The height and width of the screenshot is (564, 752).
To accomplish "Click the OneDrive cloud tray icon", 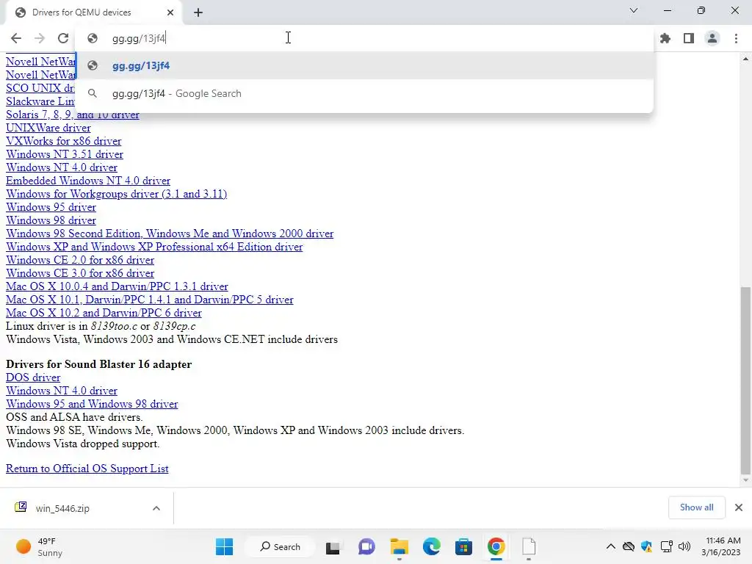I will [629, 546].
